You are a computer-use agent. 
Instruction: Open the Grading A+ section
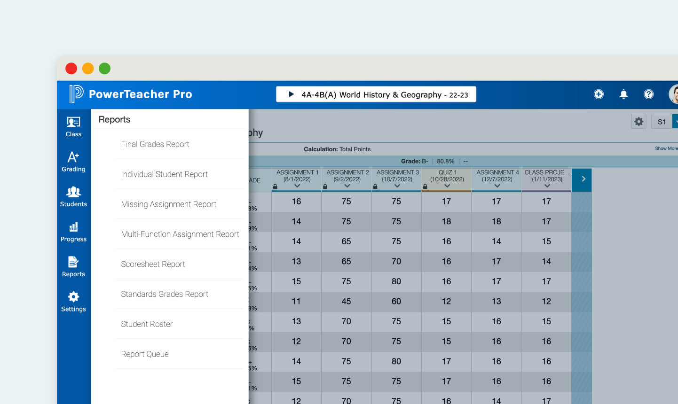tap(73, 162)
